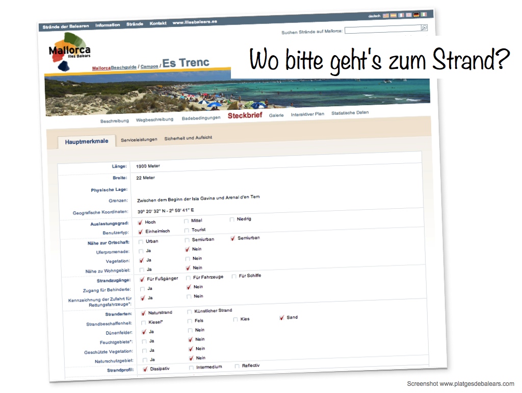The height and width of the screenshot is (393, 522).
Task: Open the Serviceleistungen tab
Action: pos(139,139)
